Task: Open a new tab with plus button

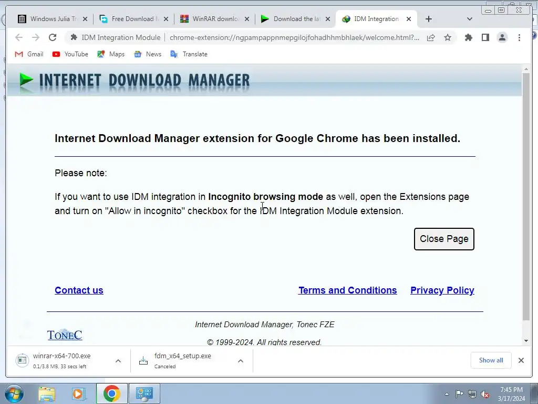Action: click(x=429, y=19)
